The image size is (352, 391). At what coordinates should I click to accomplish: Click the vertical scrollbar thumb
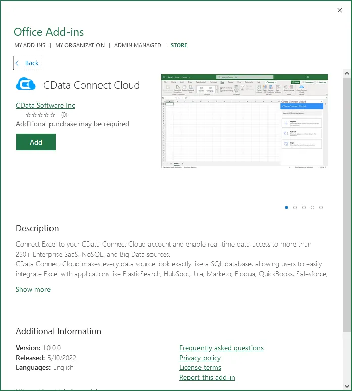(346, 202)
